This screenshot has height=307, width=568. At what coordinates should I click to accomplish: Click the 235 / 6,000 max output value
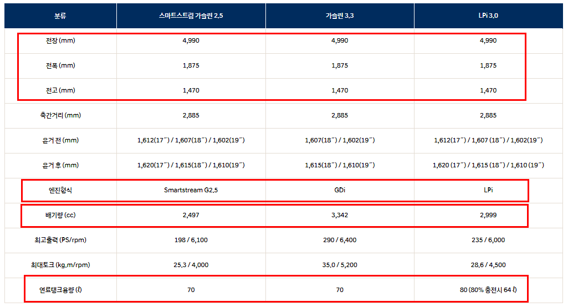[x=488, y=240]
